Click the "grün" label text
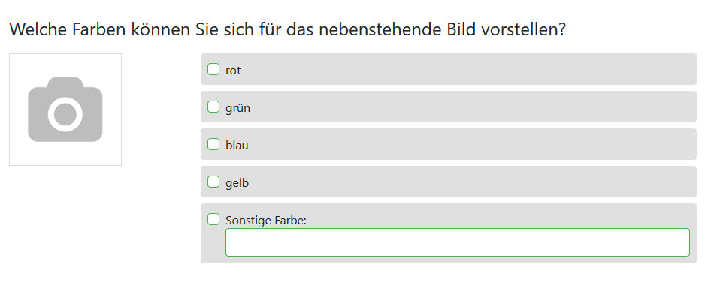 [x=237, y=108]
